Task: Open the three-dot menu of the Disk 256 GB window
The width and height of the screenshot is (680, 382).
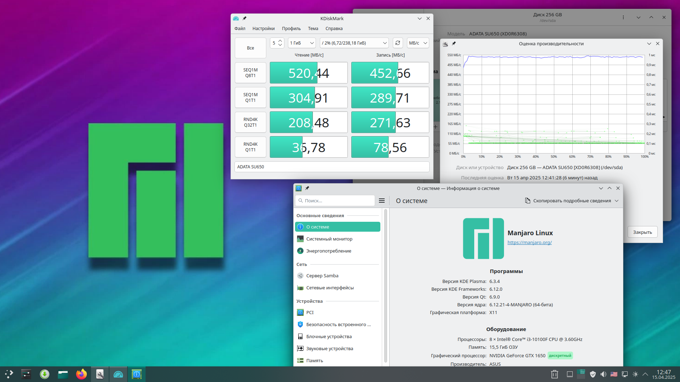Action: click(623, 17)
